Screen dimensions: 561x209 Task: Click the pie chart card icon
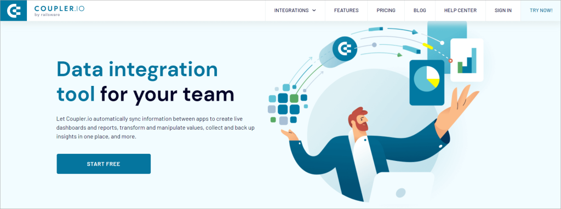[x=426, y=83]
